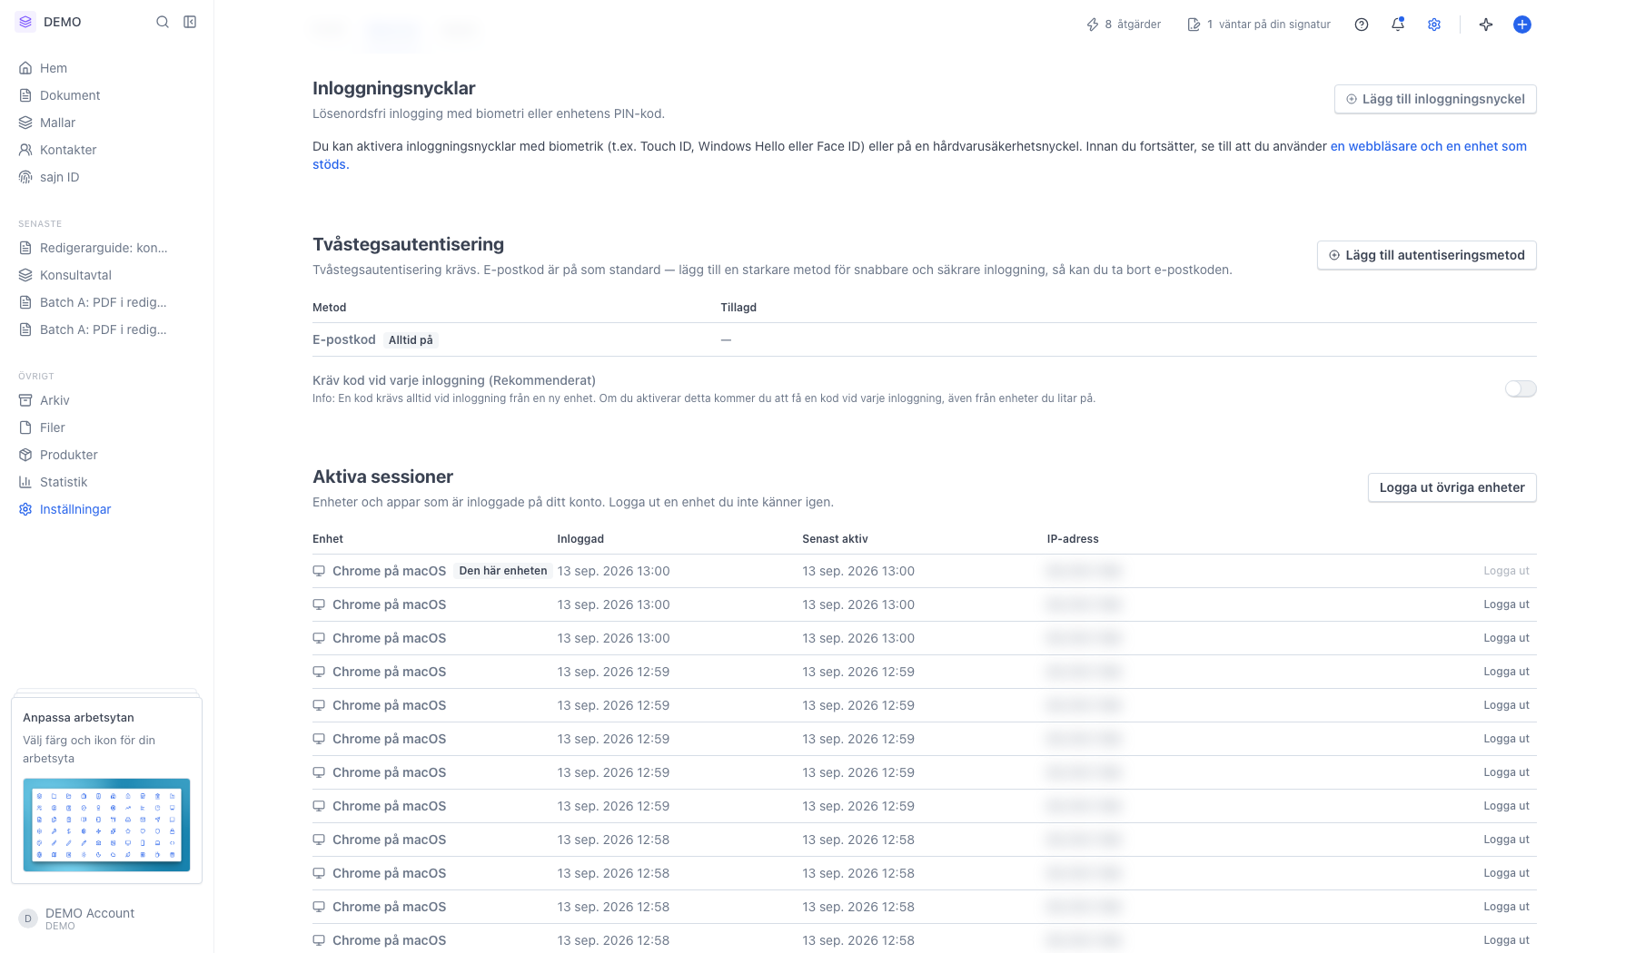Collapse the sidebar panel icon

click(190, 22)
